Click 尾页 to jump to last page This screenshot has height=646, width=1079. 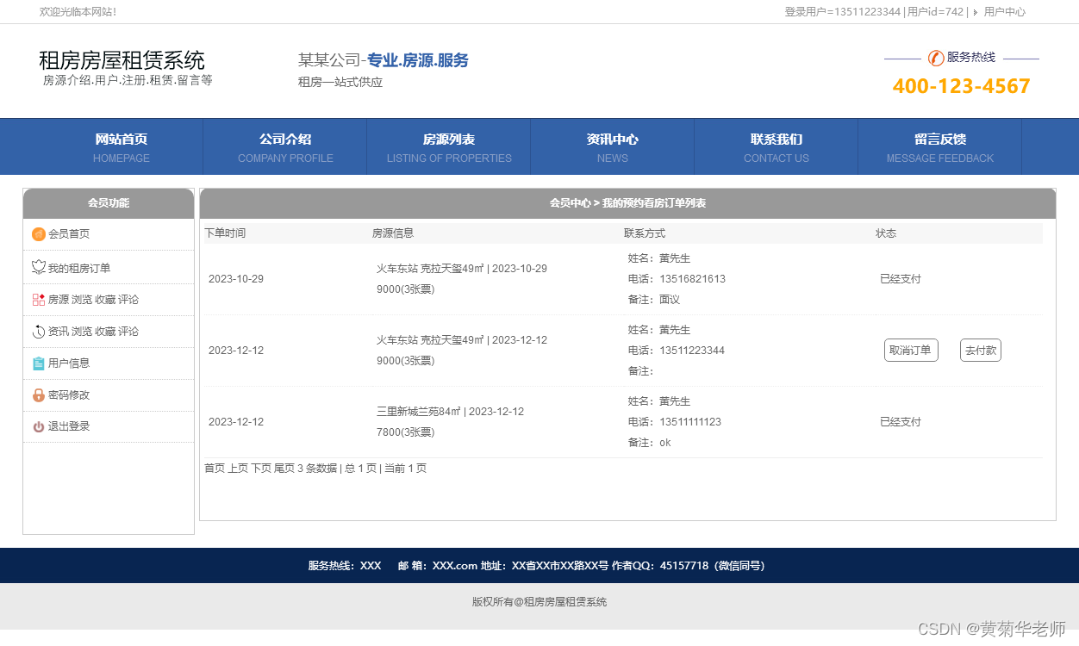[285, 468]
